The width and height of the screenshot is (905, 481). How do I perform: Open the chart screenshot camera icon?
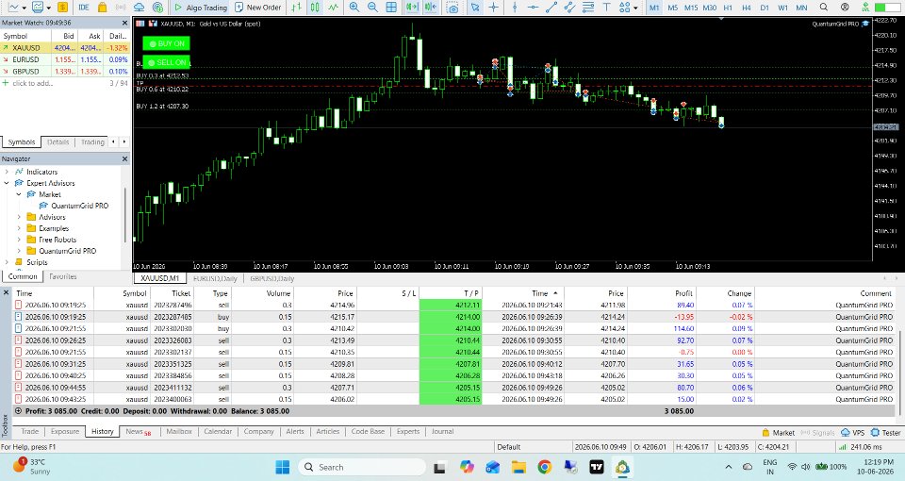453,8
